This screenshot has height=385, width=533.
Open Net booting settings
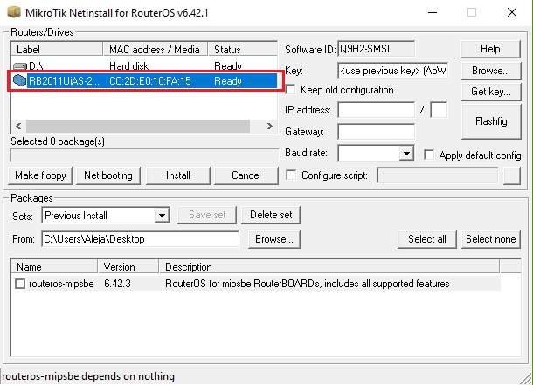coord(108,175)
